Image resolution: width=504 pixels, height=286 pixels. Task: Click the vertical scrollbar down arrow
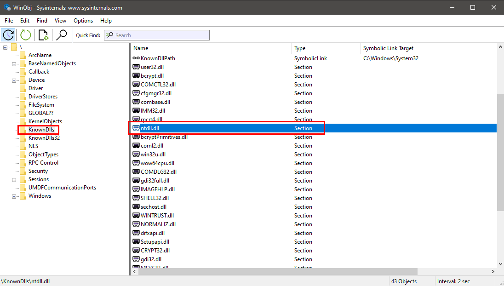[500, 264]
